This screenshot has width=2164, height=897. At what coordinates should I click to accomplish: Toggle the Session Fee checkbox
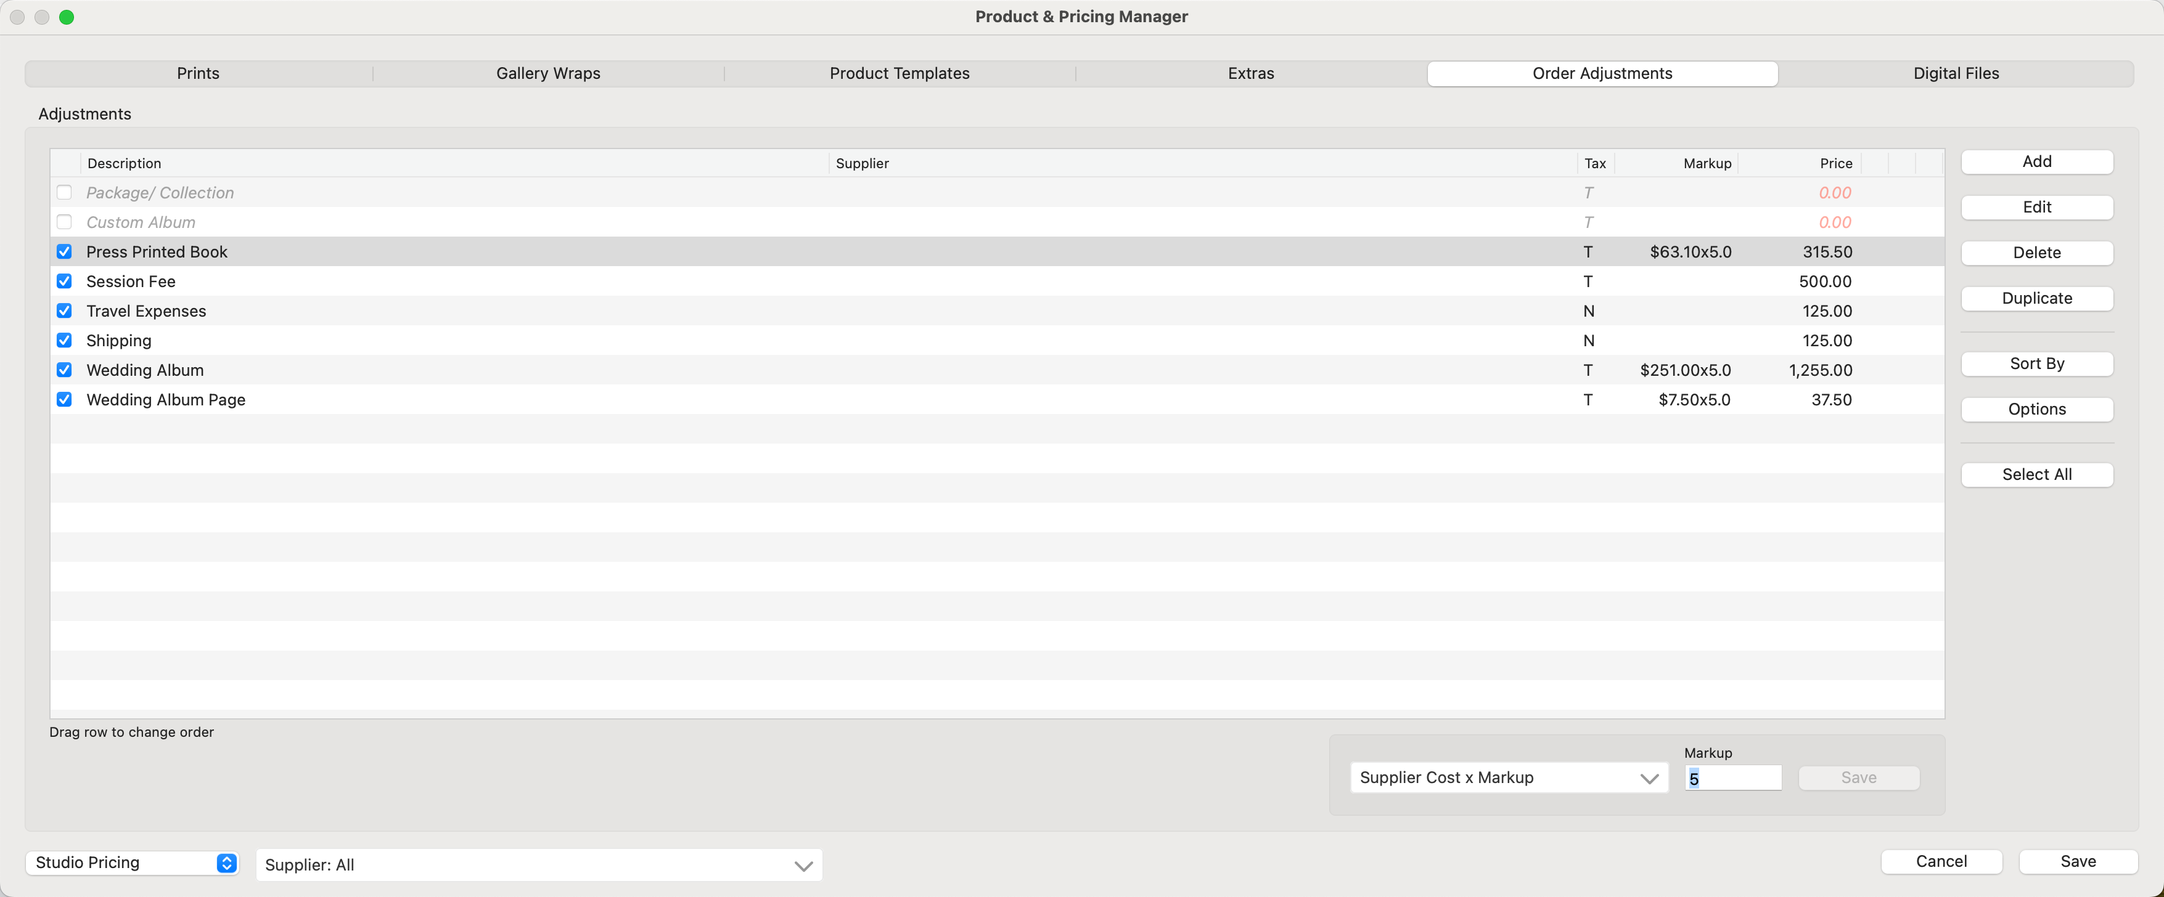[x=64, y=281]
